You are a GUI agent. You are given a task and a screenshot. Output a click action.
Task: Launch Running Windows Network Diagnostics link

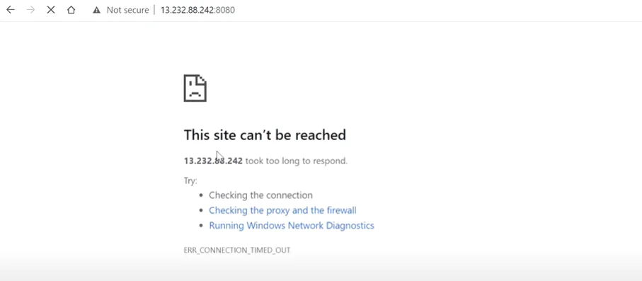[x=292, y=226]
